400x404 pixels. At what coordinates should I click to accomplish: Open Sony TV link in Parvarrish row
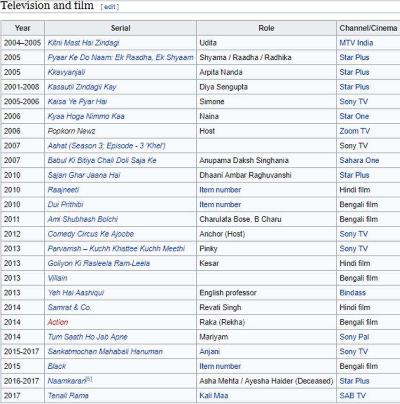pos(353,249)
